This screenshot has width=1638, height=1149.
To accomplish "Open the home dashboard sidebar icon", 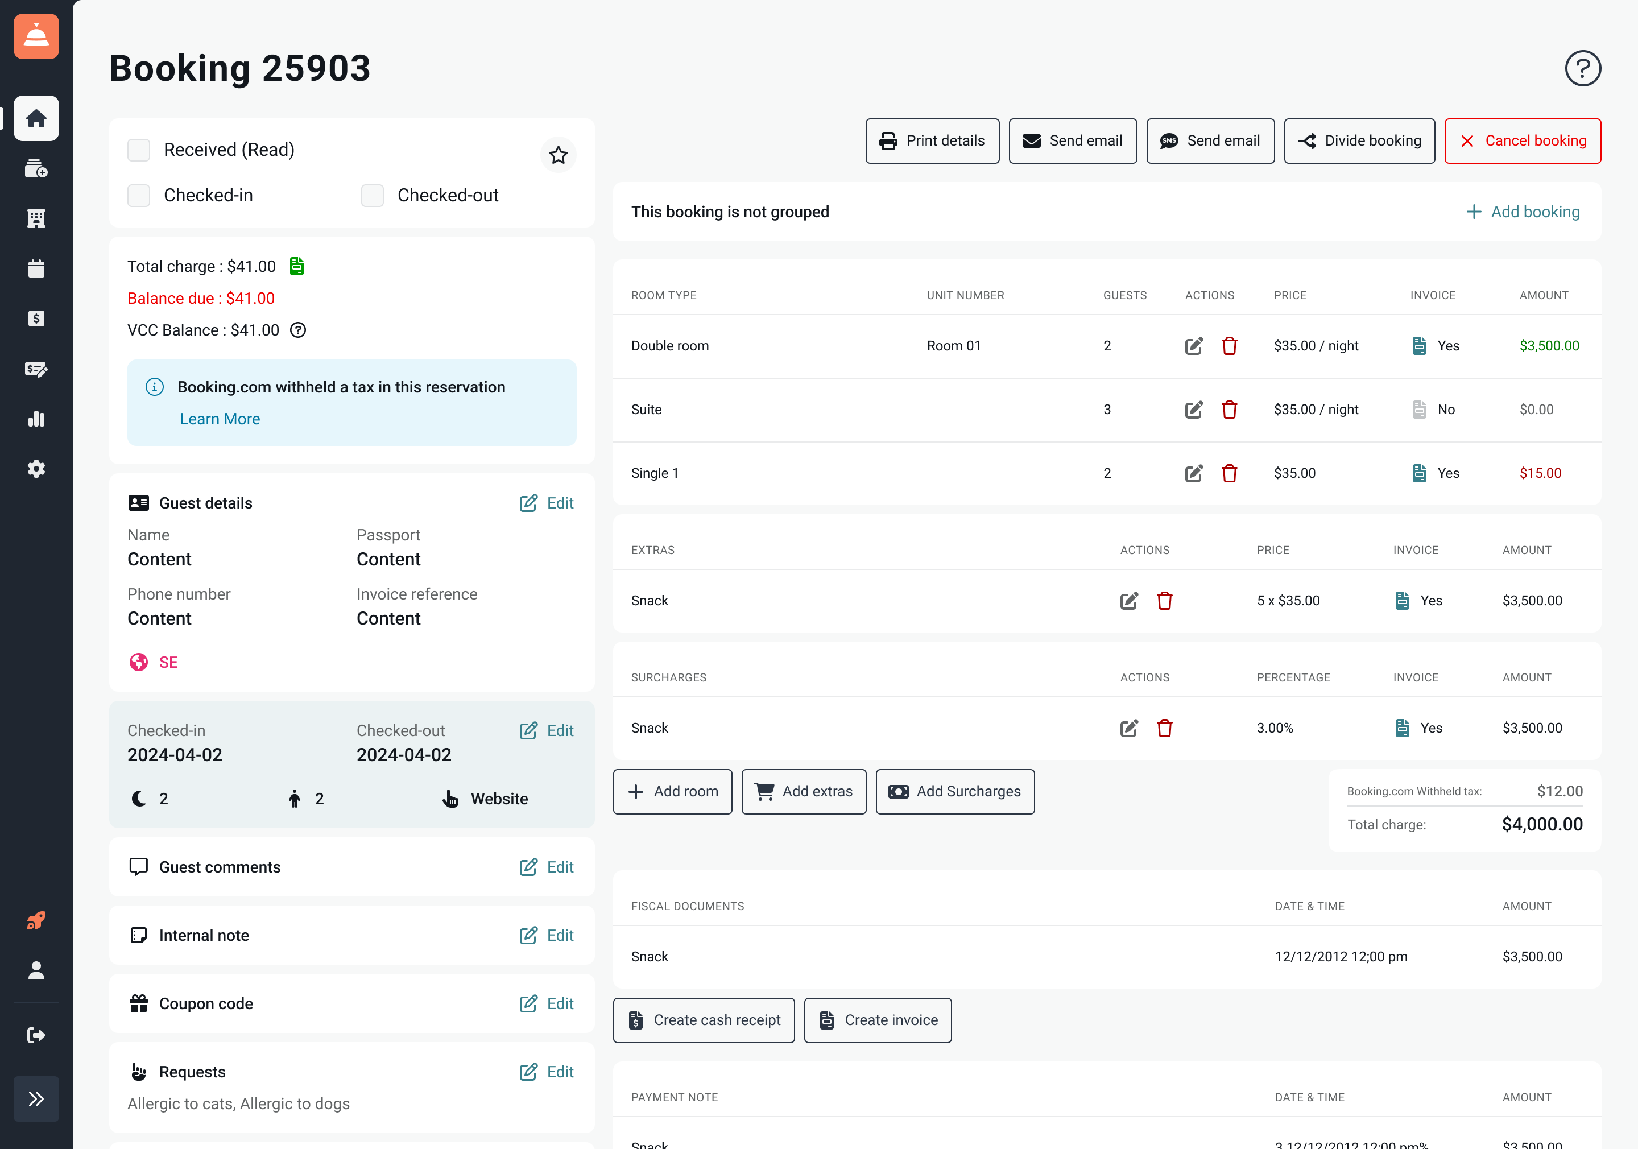I will click(36, 118).
